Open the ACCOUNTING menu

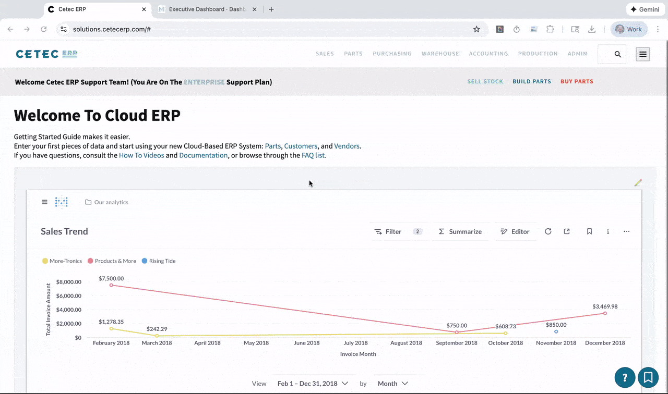click(488, 53)
